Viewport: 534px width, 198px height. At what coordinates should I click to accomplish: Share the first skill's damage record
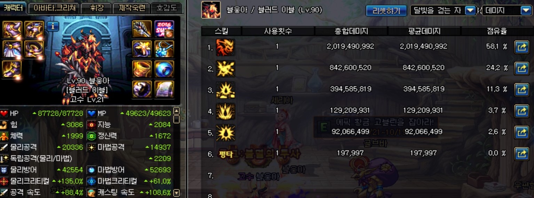tap(521, 47)
